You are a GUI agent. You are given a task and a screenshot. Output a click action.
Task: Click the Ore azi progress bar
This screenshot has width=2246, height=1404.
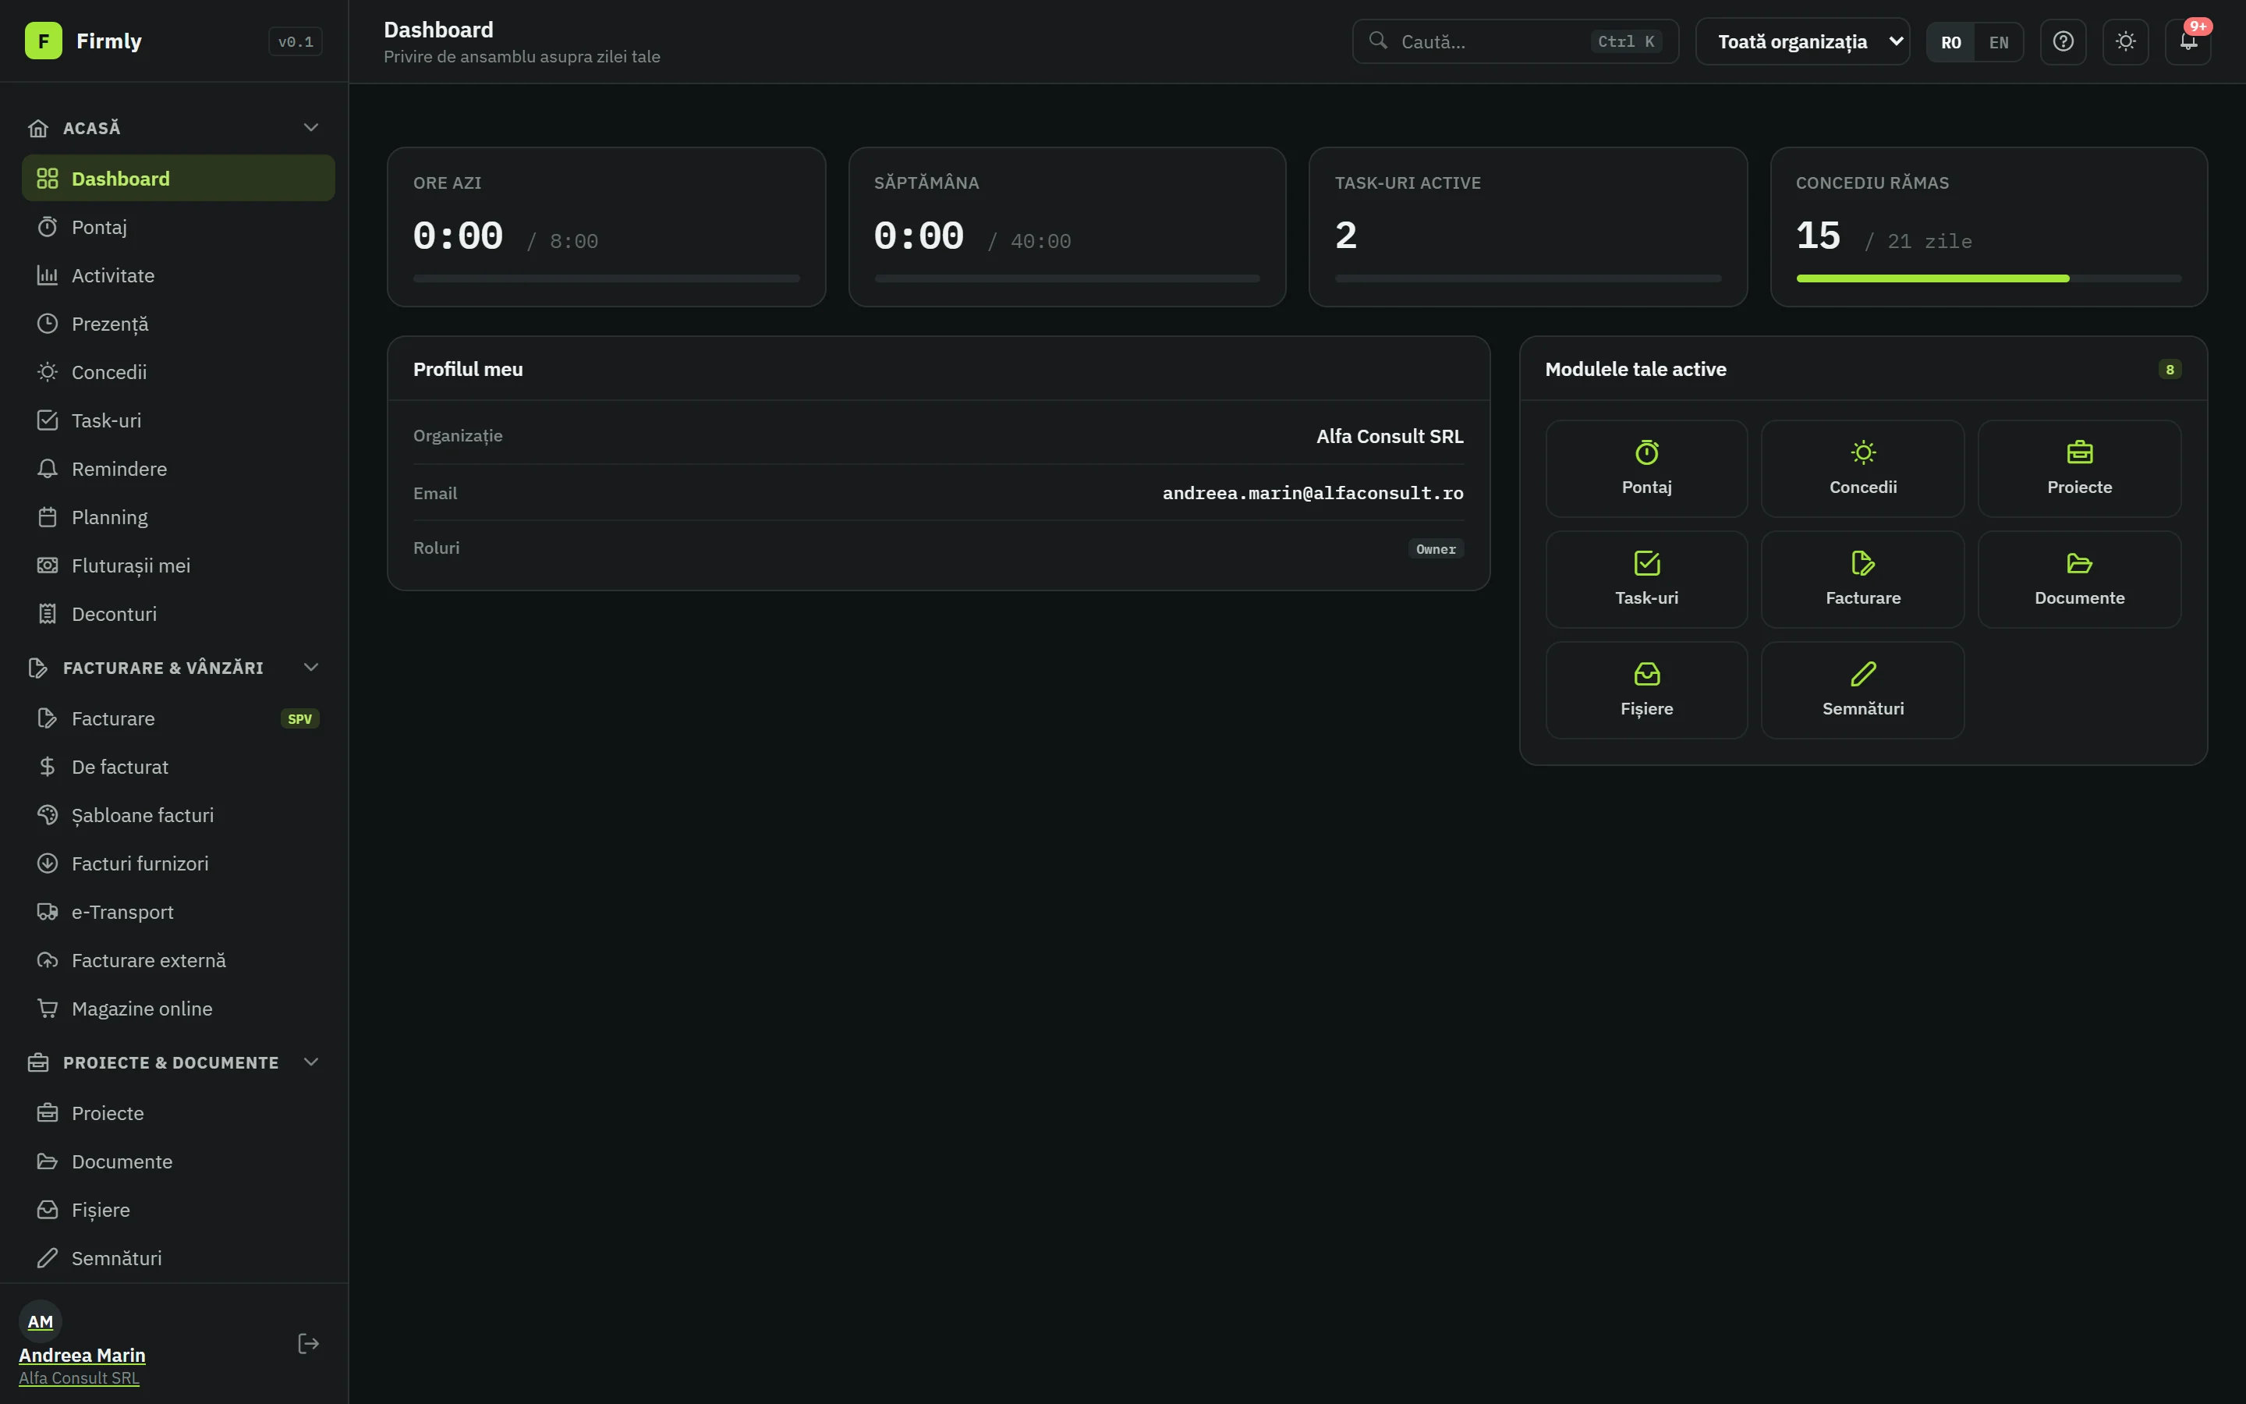pos(606,278)
